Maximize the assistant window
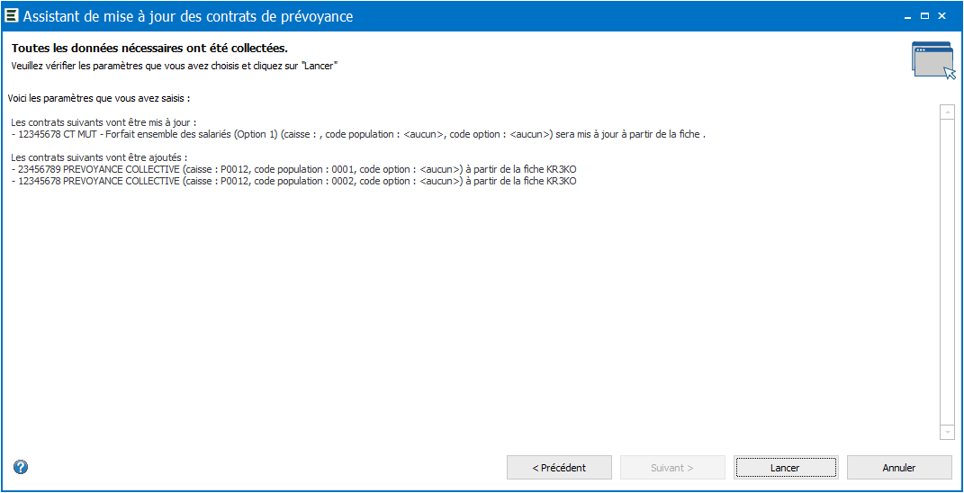The width and height of the screenshot is (964, 493). pos(924,16)
